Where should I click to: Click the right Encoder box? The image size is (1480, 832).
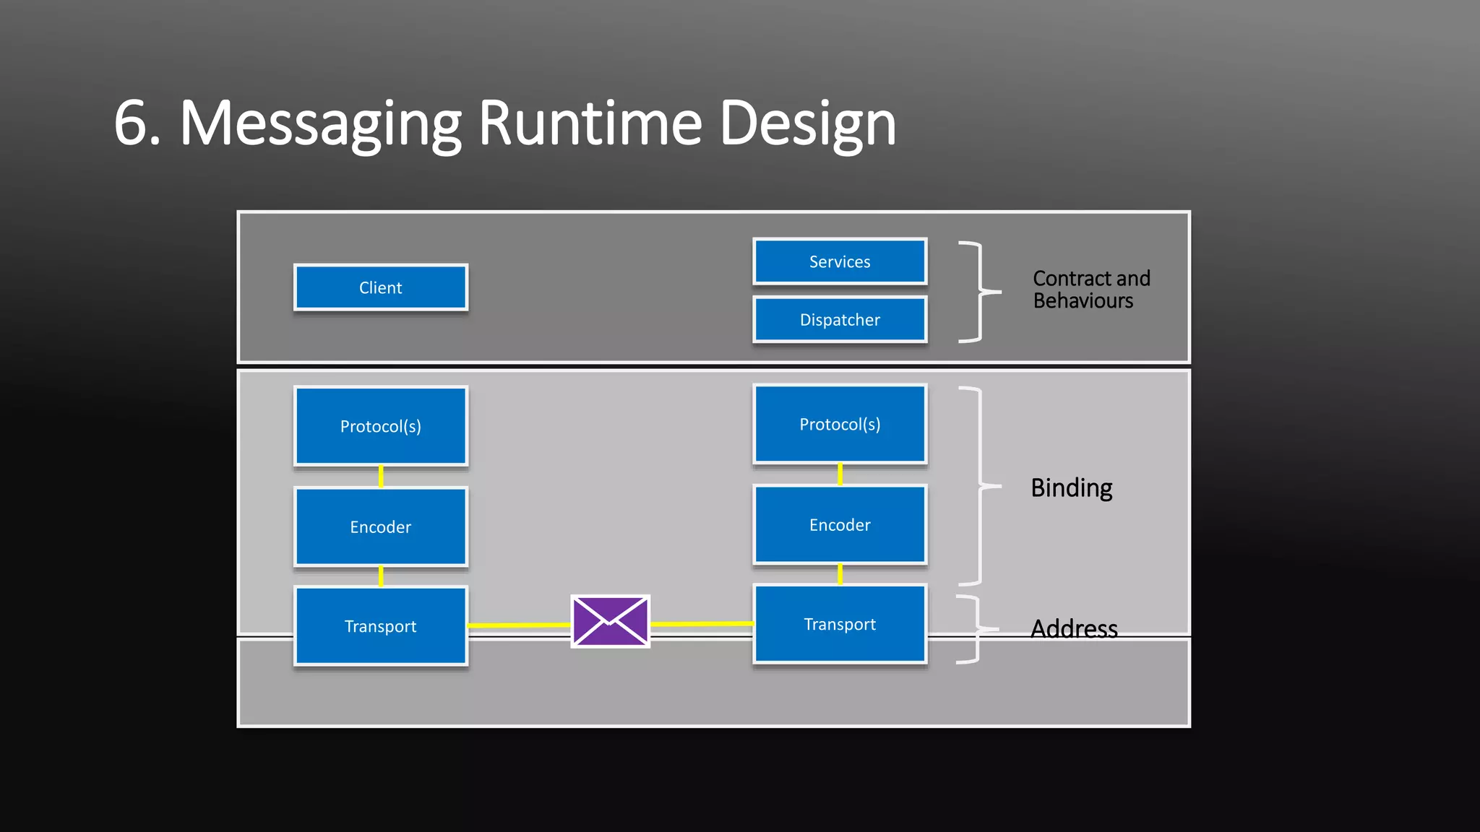840,524
